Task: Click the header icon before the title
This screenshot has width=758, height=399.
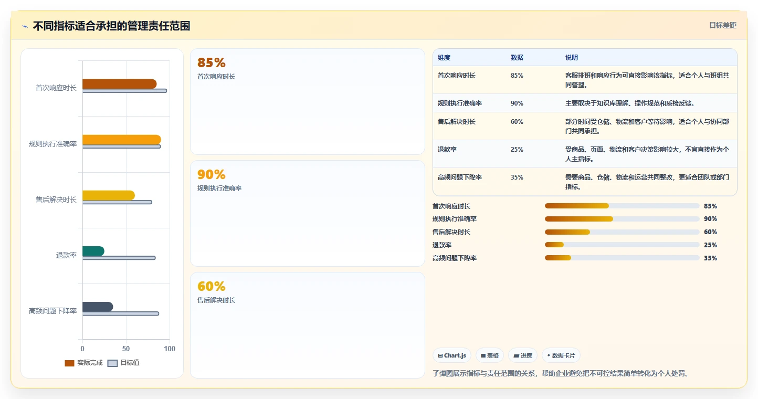Action: click(x=25, y=26)
